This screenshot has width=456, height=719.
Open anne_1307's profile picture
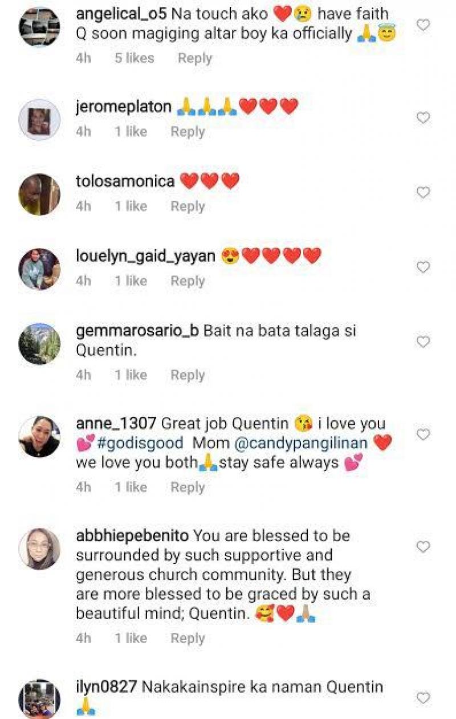click(x=39, y=437)
